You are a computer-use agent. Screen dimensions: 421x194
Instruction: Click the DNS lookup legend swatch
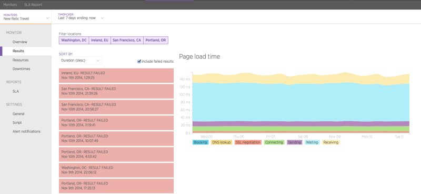(222, 142)
